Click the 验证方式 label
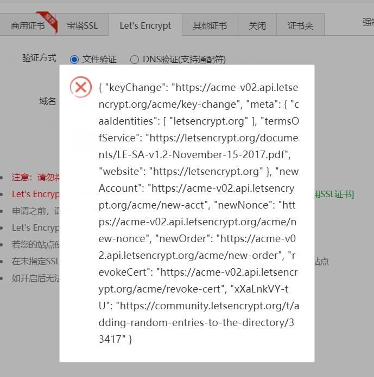This screenshot has width=374, height=377. point(39,58)
